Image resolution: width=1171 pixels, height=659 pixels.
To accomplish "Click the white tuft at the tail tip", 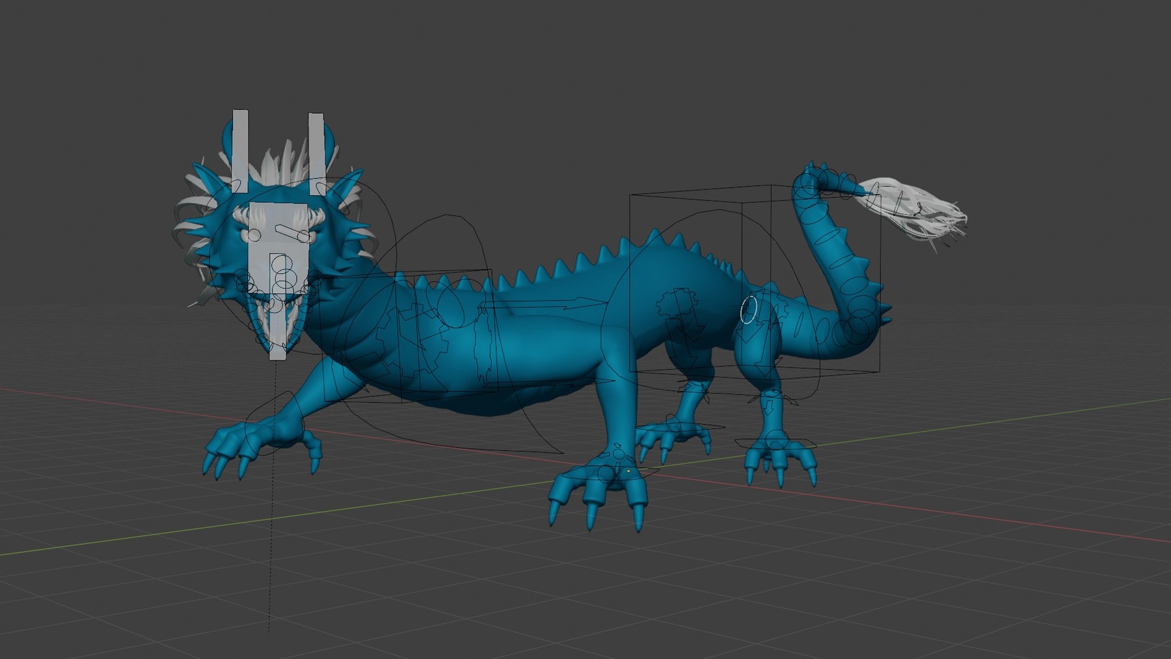I will click(x=924, y=208).
